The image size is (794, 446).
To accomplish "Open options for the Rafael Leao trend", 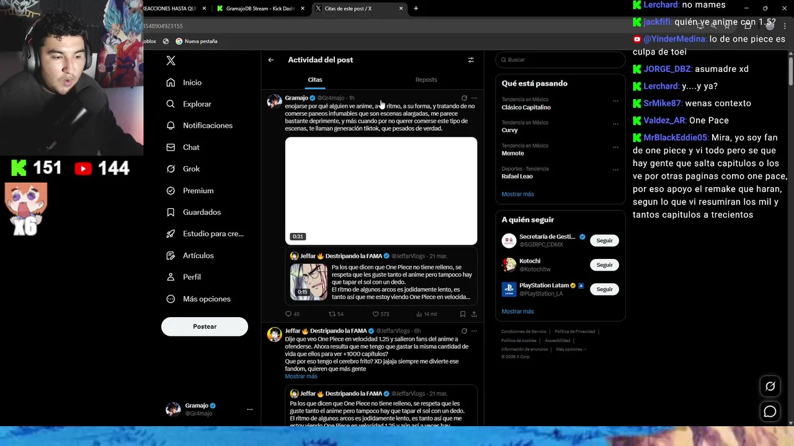I will coord(615,170).
